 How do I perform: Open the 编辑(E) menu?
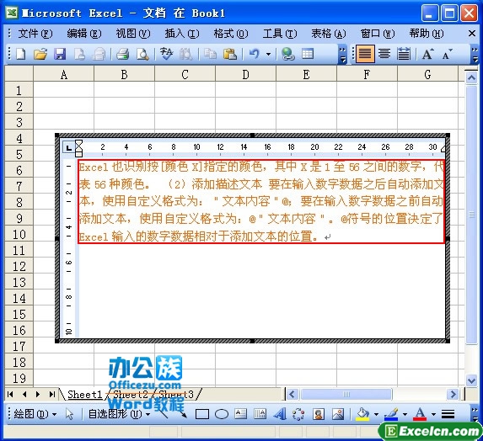point(84,34)
